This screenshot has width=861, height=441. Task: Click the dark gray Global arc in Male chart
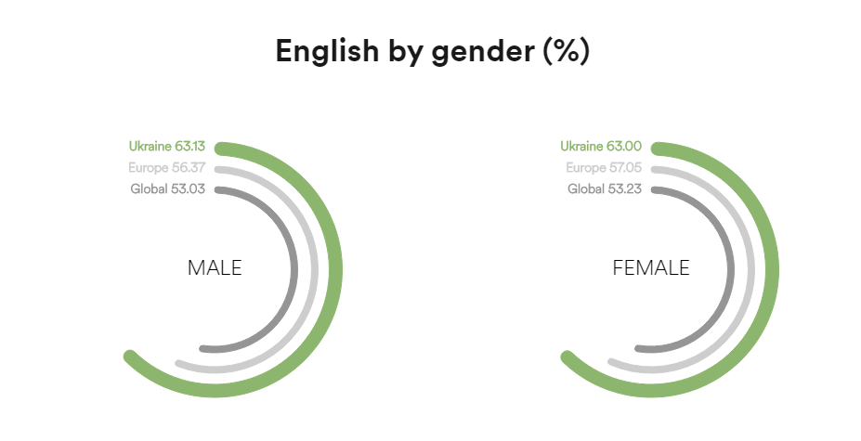click(x=294, y=269)
